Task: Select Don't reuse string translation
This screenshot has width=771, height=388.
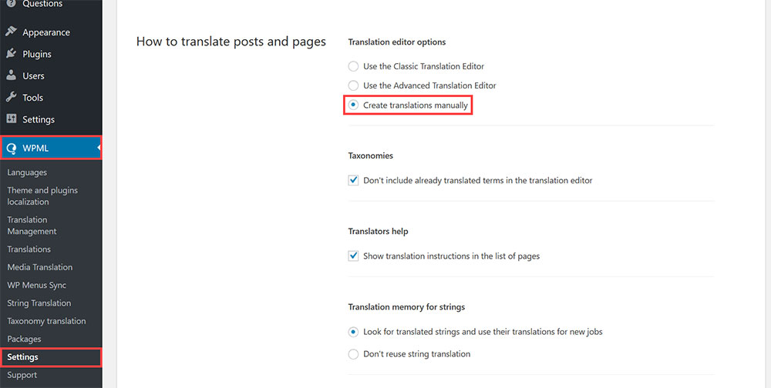Action: point(353,354)
